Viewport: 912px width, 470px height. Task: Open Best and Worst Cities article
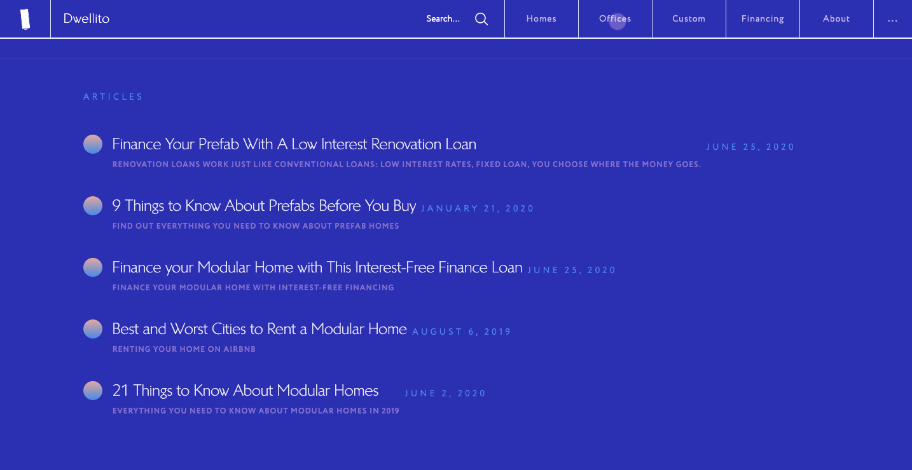click(x=259, y=329)
